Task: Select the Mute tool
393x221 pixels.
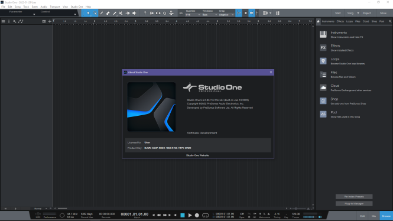Action: (121, 13)
